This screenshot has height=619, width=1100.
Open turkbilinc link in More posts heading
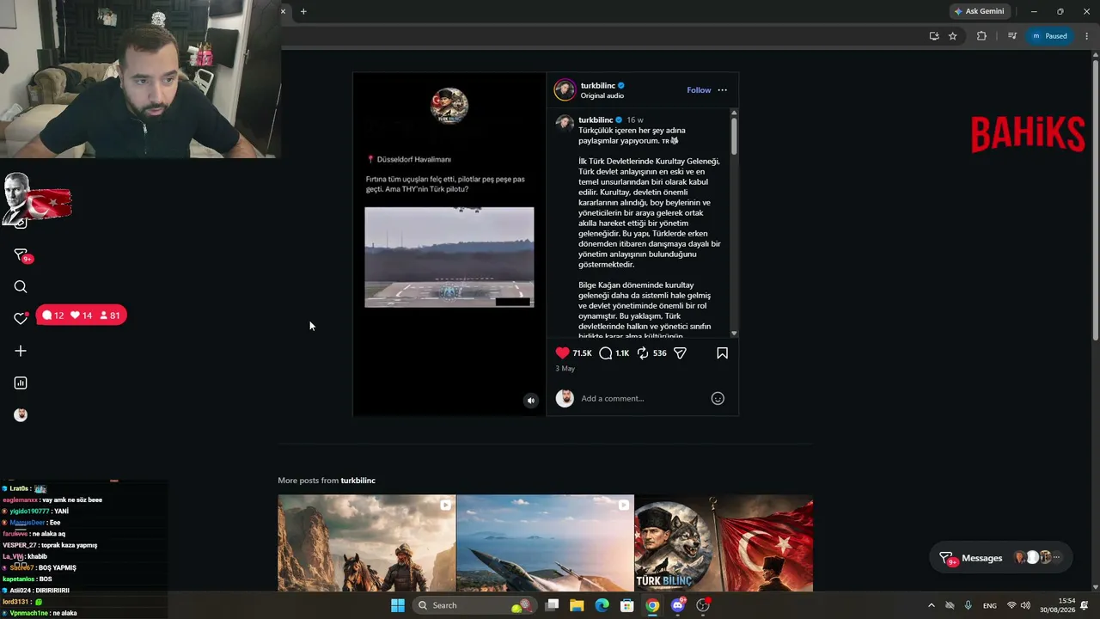click(358, 481)
